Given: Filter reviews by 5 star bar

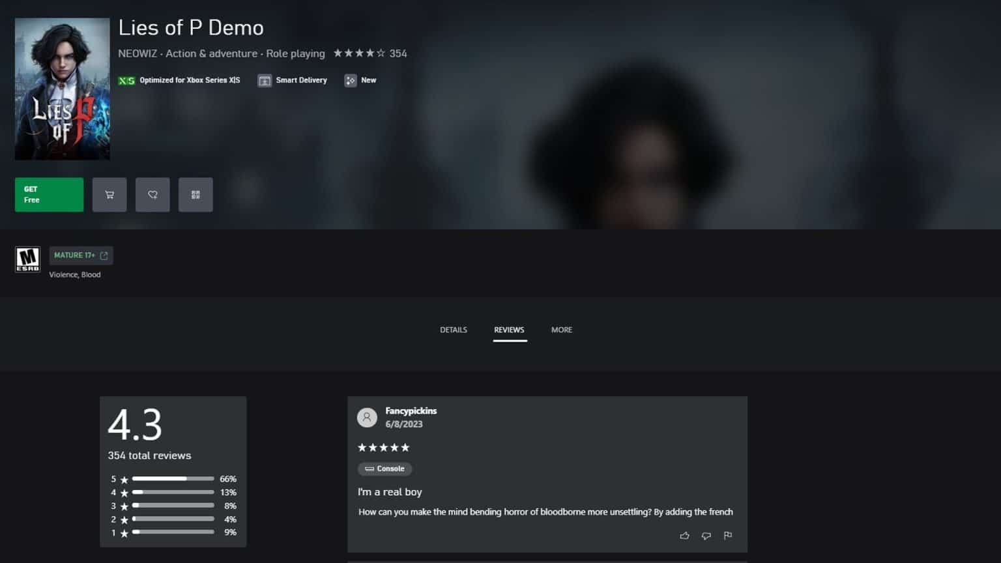Looking at the screenshot, I should pos(173,479).
